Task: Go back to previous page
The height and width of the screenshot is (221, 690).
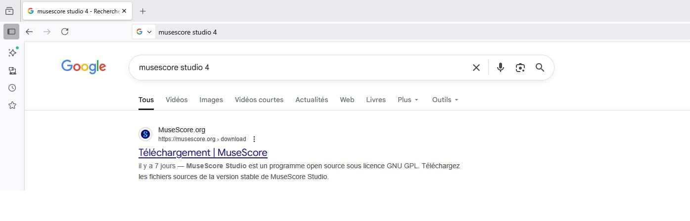Action: point(29,32)
